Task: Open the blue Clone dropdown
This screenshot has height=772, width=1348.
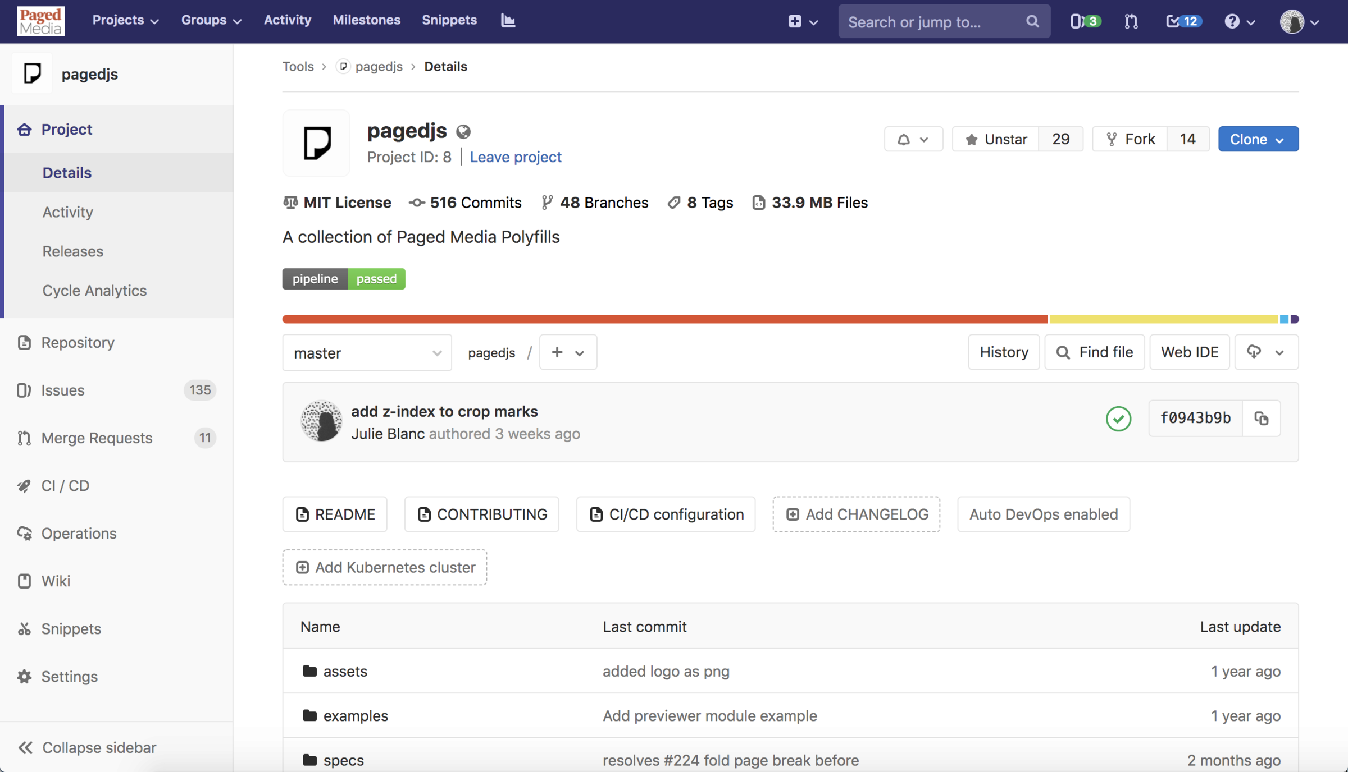Action: tap(1258, 139)
